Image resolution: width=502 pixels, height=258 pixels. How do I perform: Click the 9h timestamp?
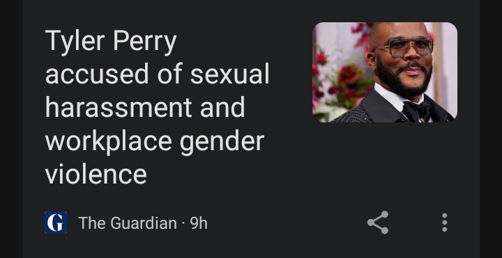point(199,223)
